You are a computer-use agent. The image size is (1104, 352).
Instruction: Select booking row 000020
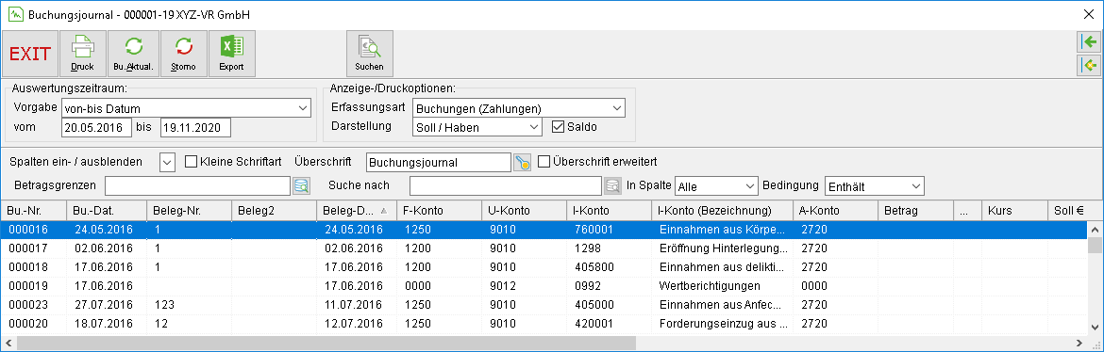click(544, 324)
